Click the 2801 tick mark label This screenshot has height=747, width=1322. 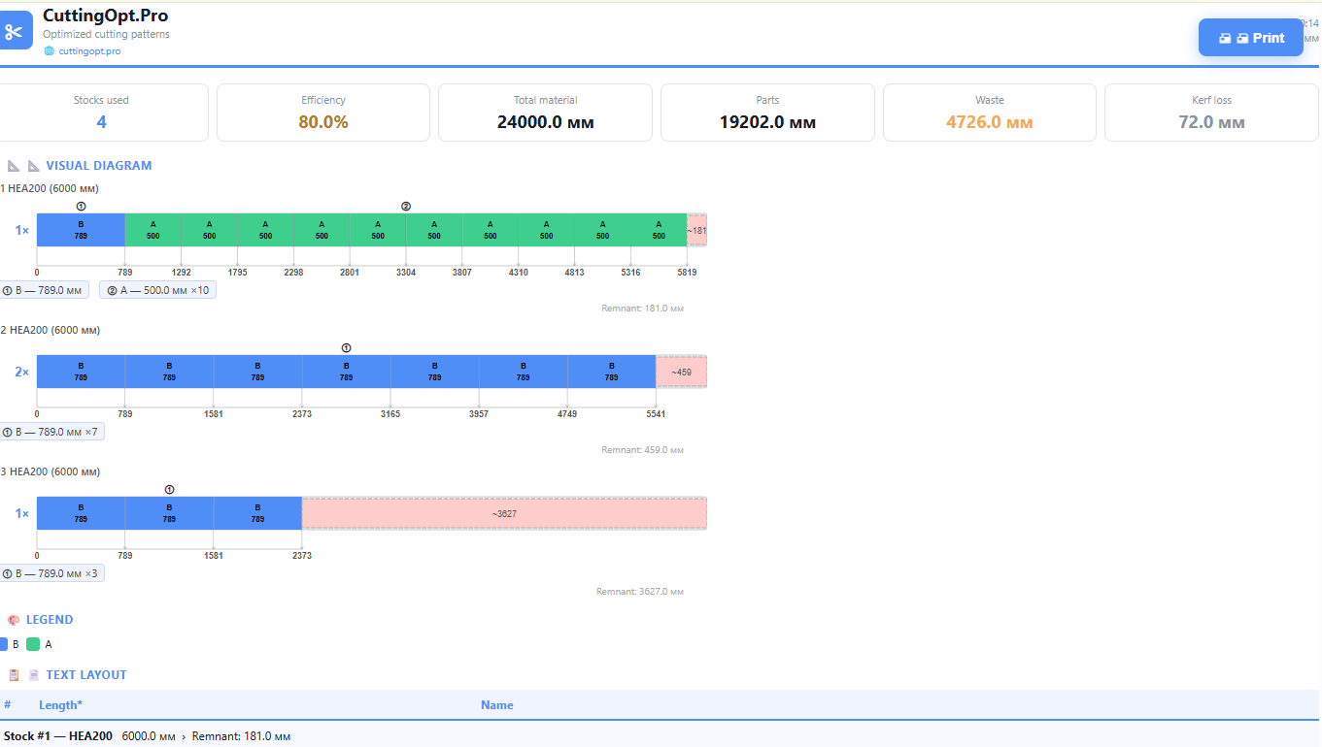pos(350,273)
